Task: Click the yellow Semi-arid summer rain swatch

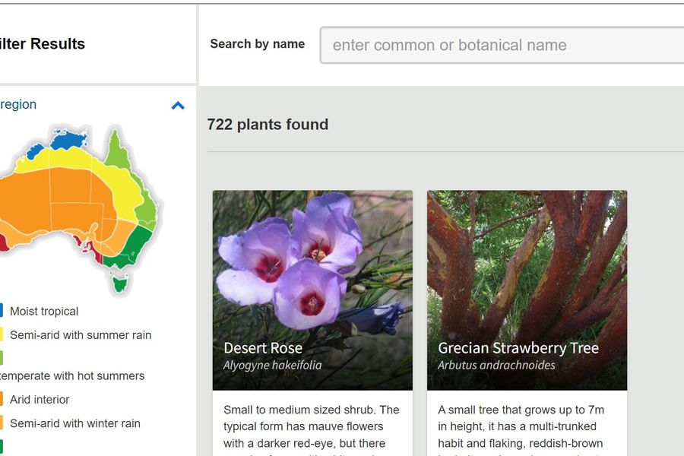Action: coord(1,334)
